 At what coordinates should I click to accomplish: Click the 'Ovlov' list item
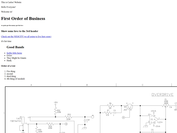coord(10,55)
